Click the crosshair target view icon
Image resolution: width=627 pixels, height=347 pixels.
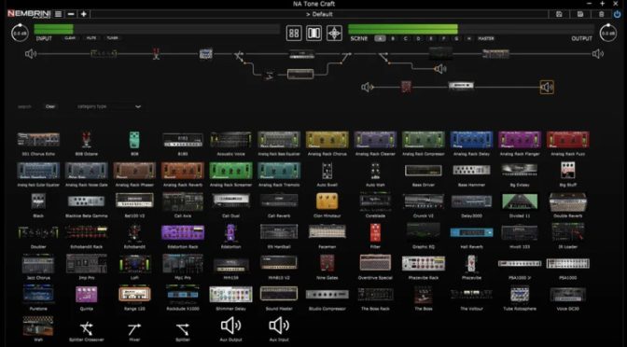point(334,34)
